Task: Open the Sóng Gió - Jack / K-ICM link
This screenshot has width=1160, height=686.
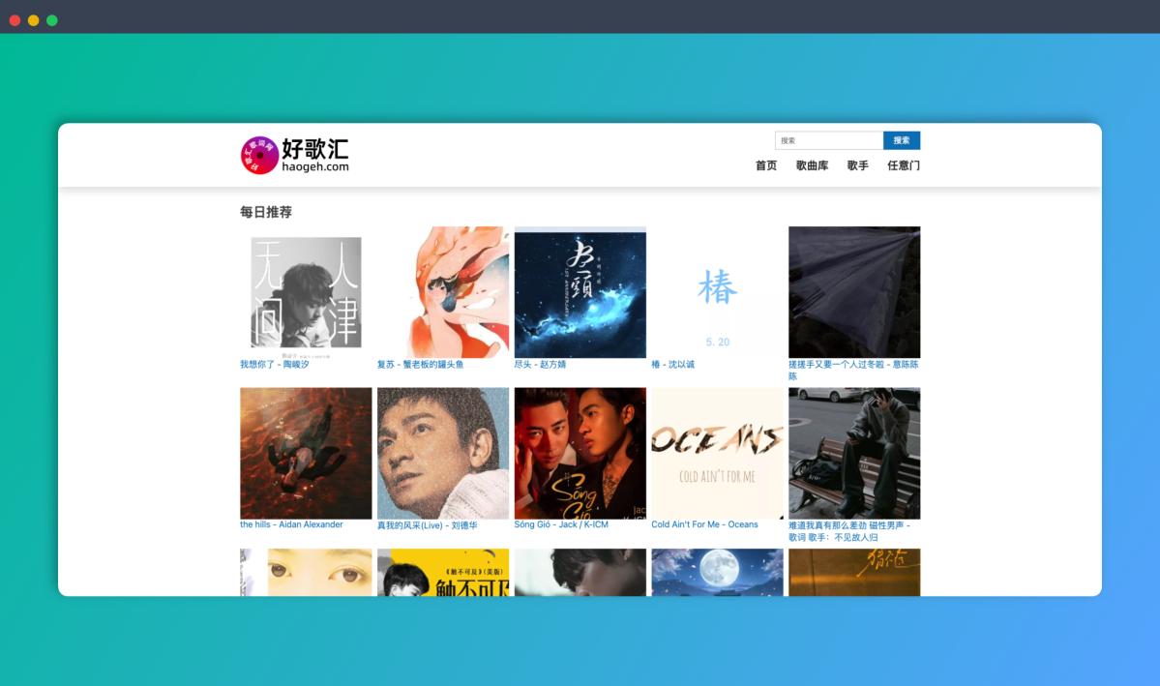Action: click(x=561, y=524)
